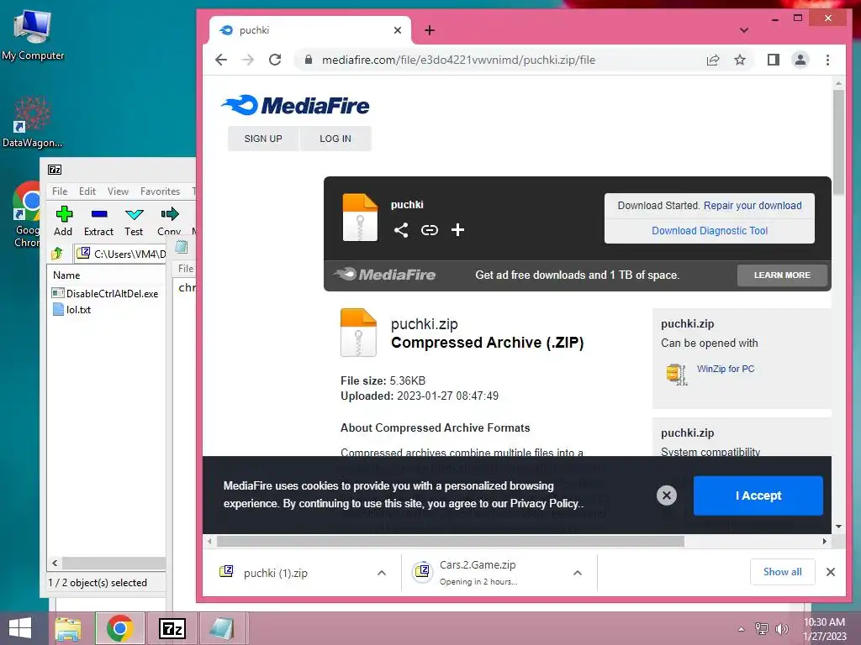The image size is (861, 645).
Task: Click 7-Zip taskbar icon
Action: [x=172, y=628]
